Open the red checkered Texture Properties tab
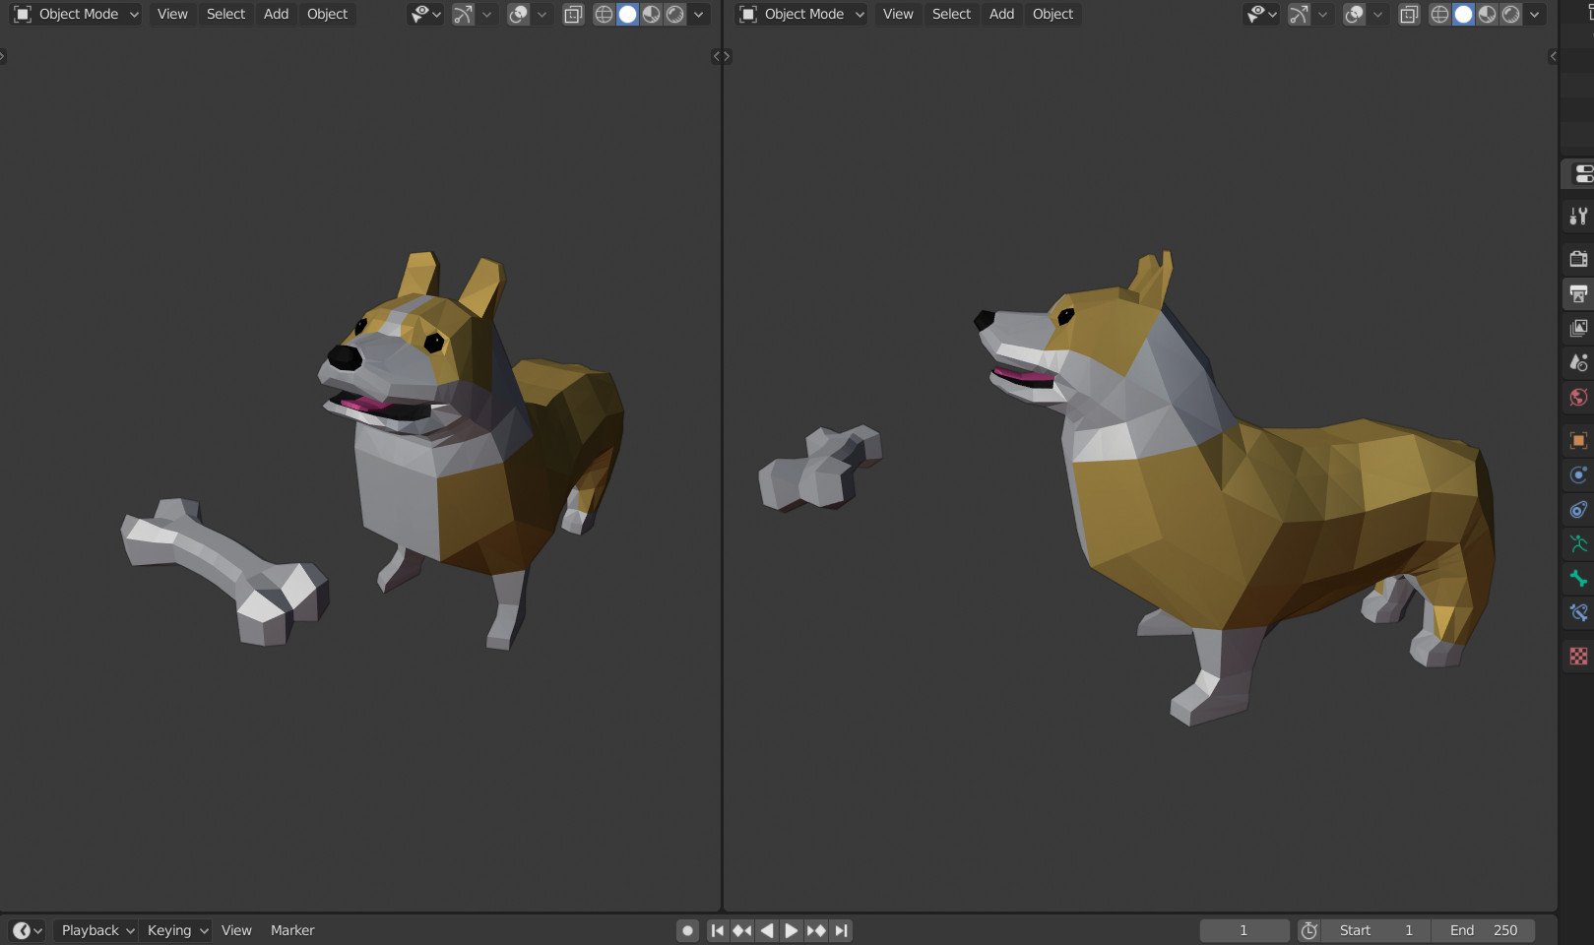This screenshot has width=1594, height=945. point(1577,656)
